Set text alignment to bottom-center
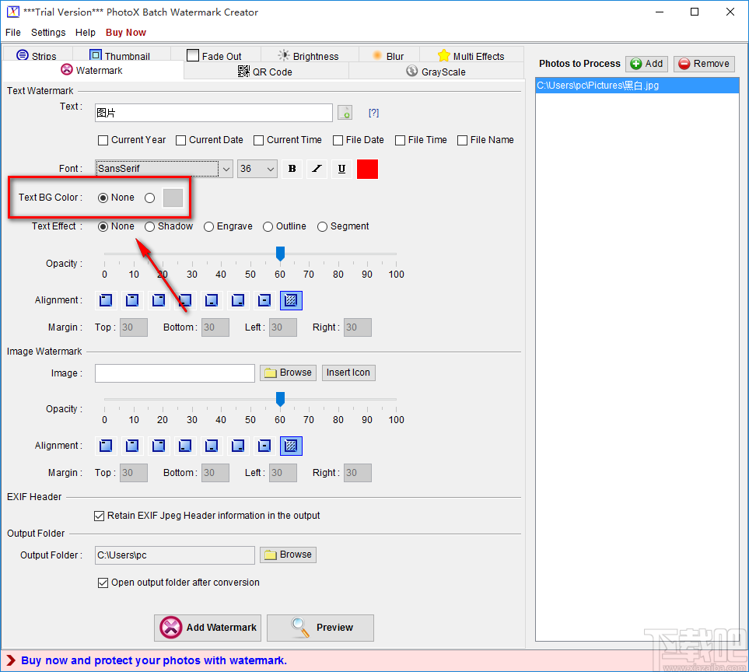Viewport: 749px width, 672px height. tap(212, 300)
